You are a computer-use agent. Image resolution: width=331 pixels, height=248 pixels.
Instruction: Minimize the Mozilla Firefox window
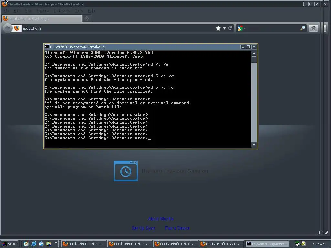[305, 4]
